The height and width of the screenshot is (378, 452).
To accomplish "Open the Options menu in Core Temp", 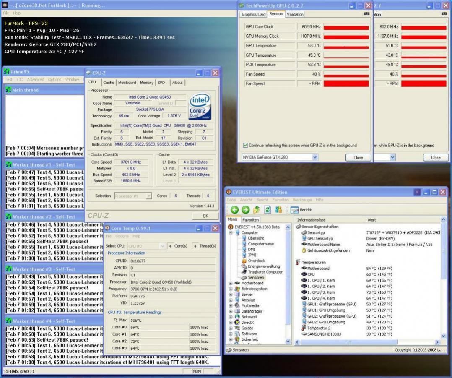I will click(x=122, y=236).
